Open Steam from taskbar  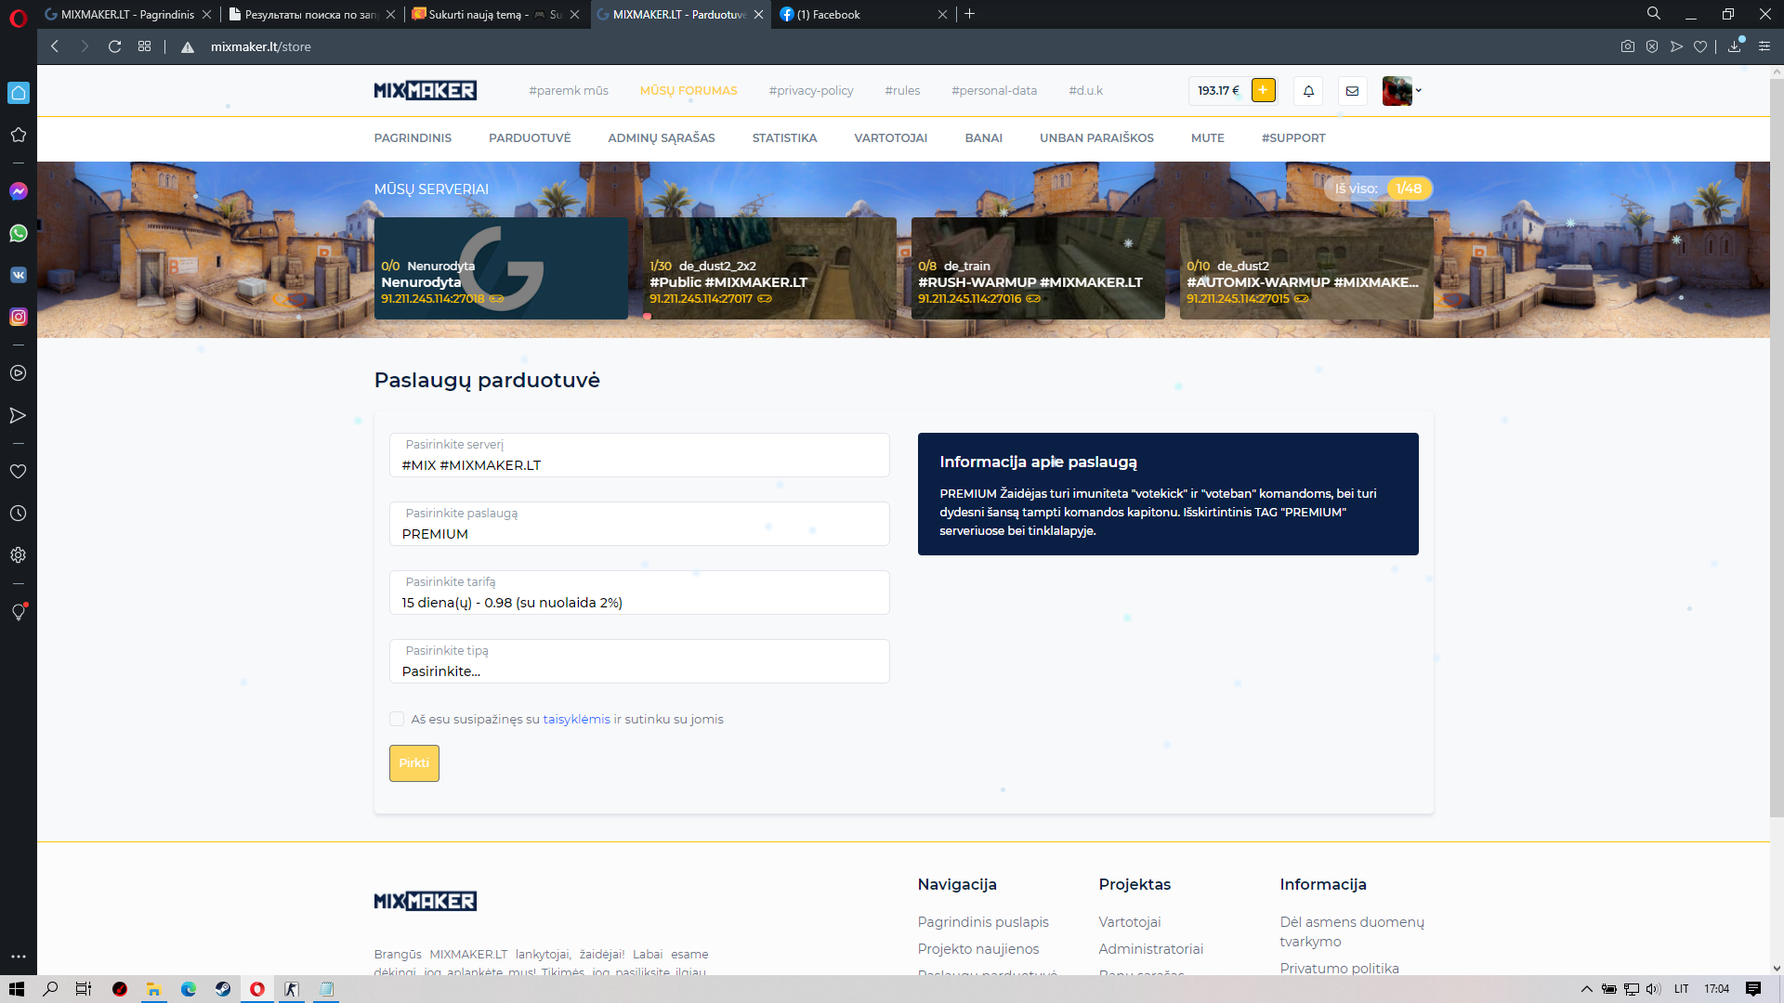click(223, 989)
